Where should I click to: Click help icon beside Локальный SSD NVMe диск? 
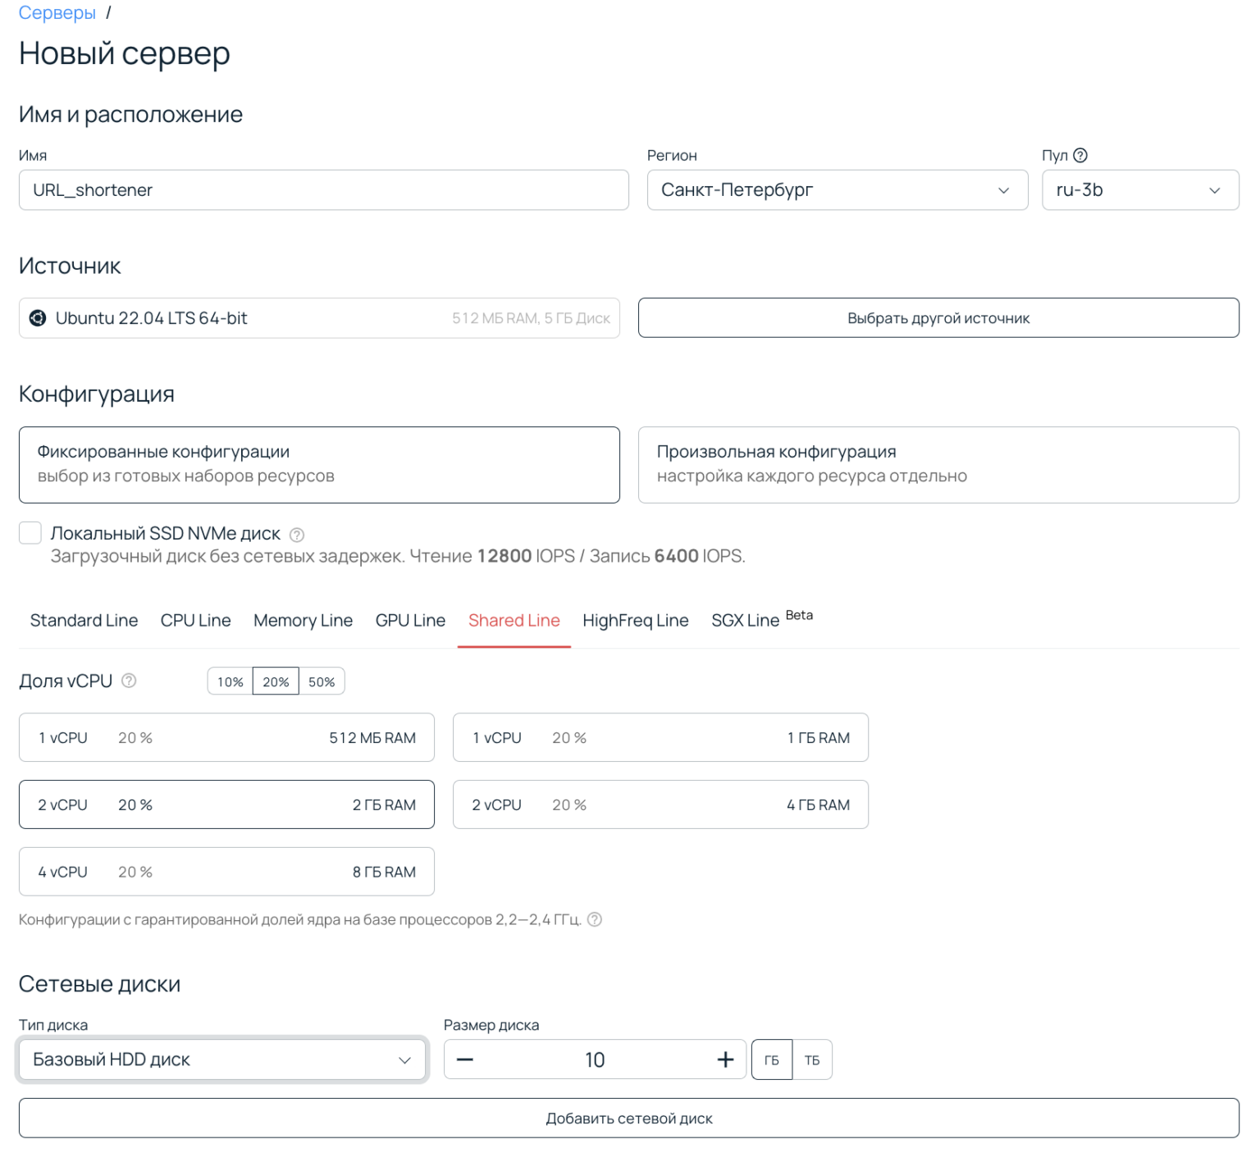(x=297, y=535)
